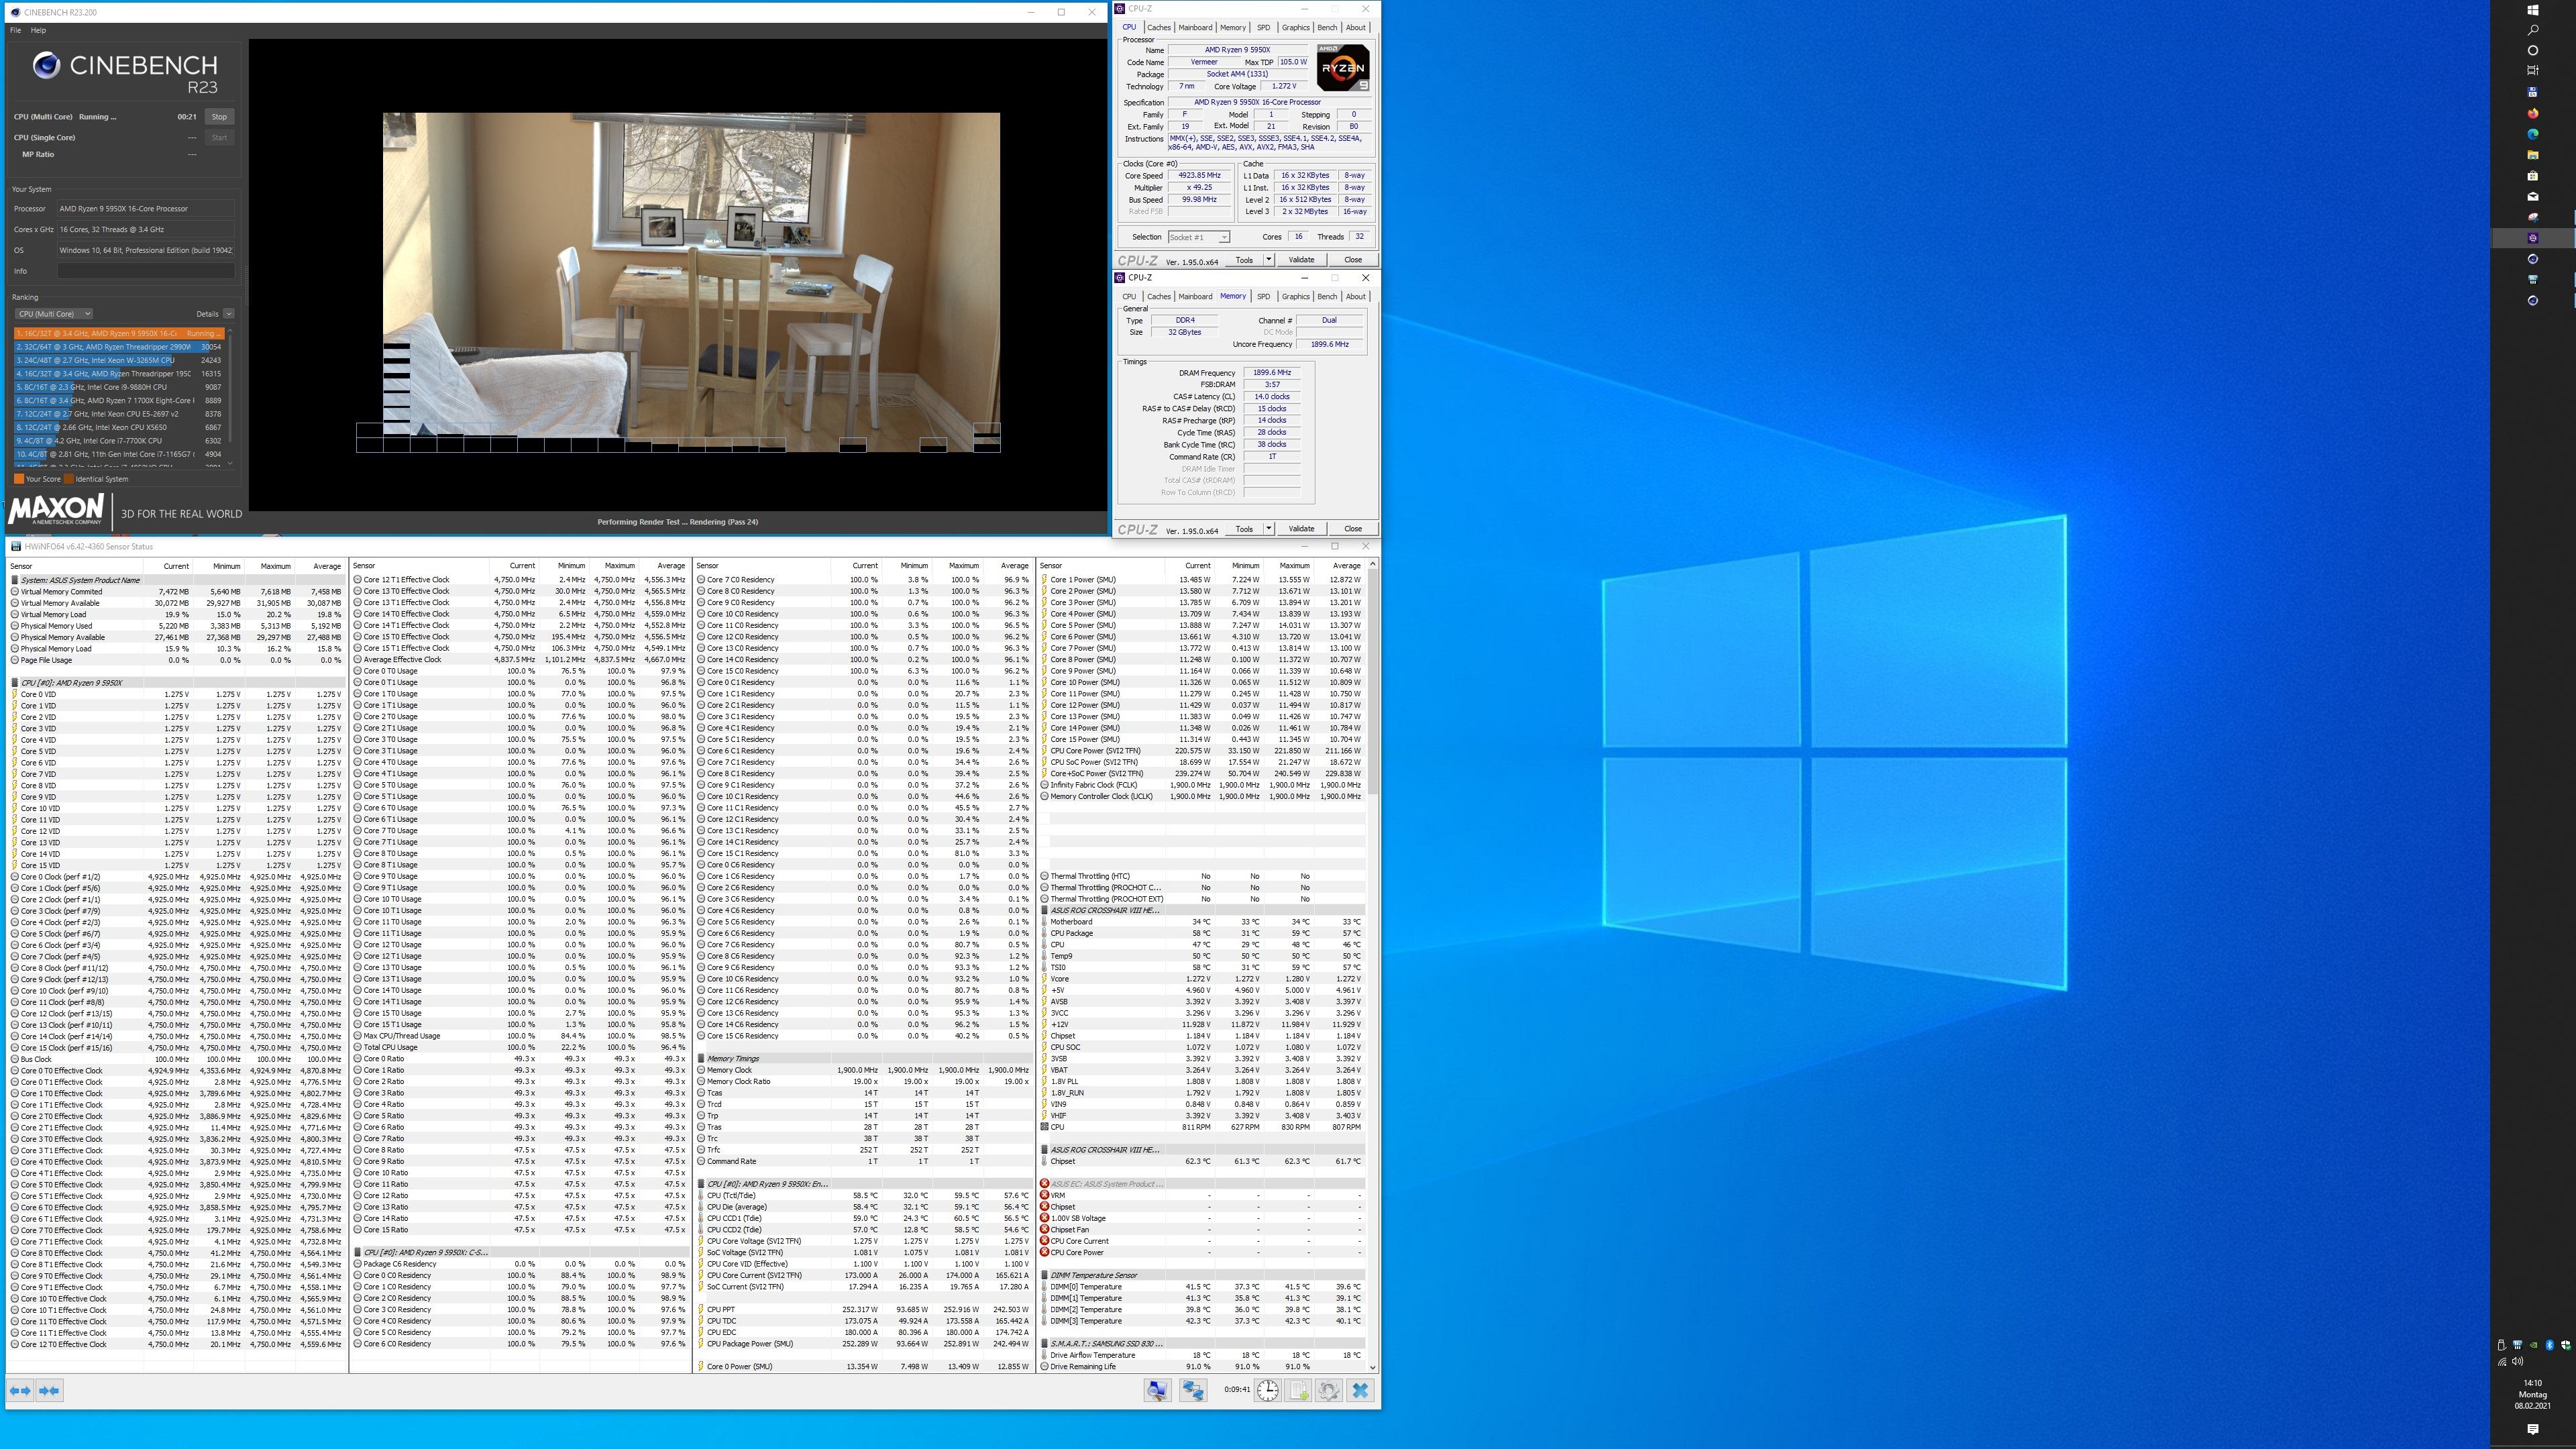
Task: Open Graphics tab in top CPU-Z window
Action: [1296, 28]
